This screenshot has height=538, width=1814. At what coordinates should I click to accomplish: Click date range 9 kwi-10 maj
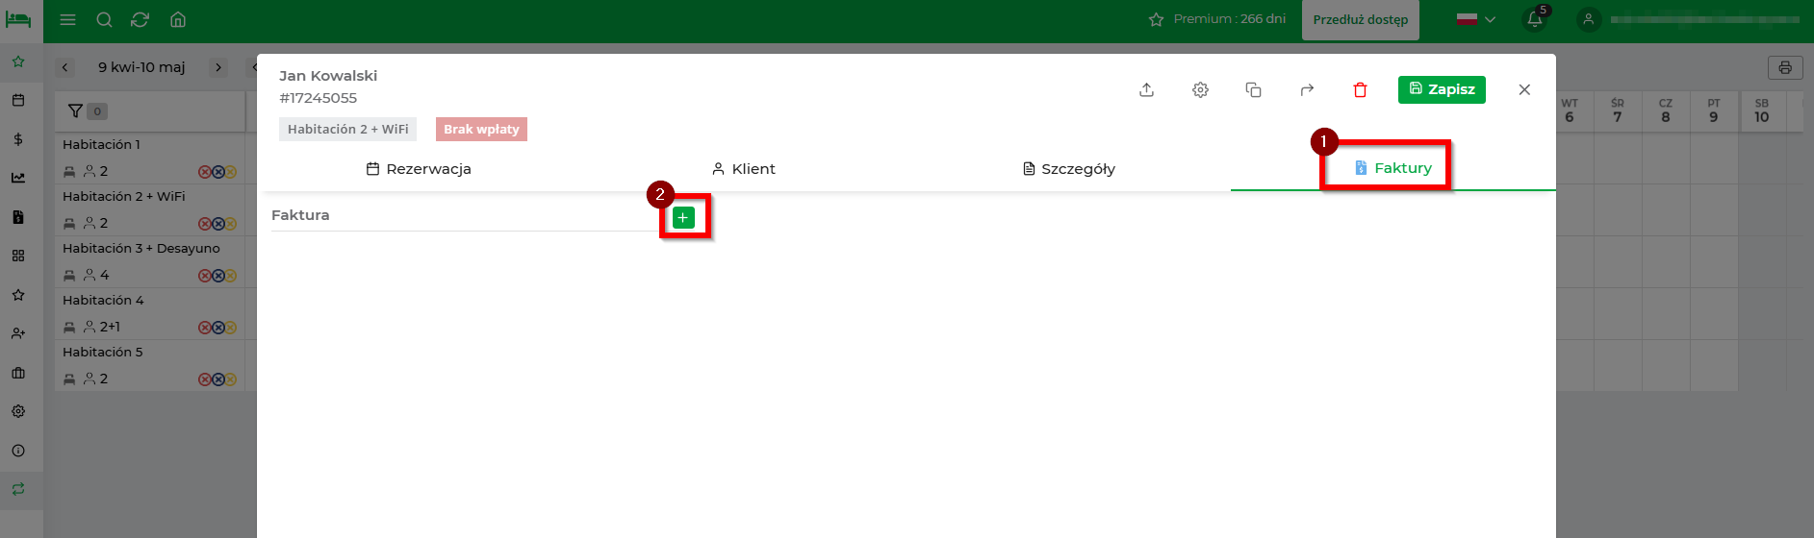(141, 67)
